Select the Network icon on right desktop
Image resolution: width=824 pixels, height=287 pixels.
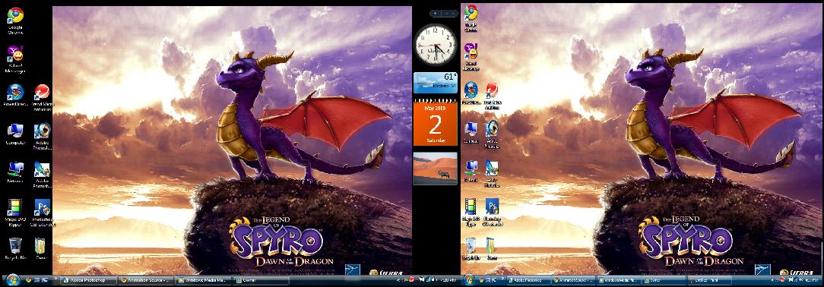click(x=471, y=171)
